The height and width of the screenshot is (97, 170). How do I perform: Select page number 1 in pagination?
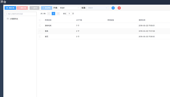point(54,13)
